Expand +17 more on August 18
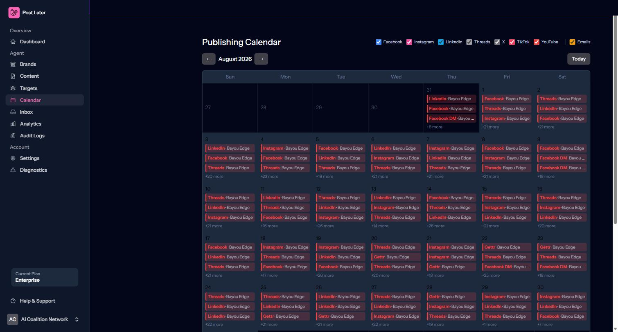Screen dimensions: 618x332 [269, 276]
